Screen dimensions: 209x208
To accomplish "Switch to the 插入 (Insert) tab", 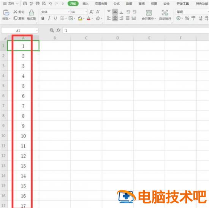I will click(85, 3).
